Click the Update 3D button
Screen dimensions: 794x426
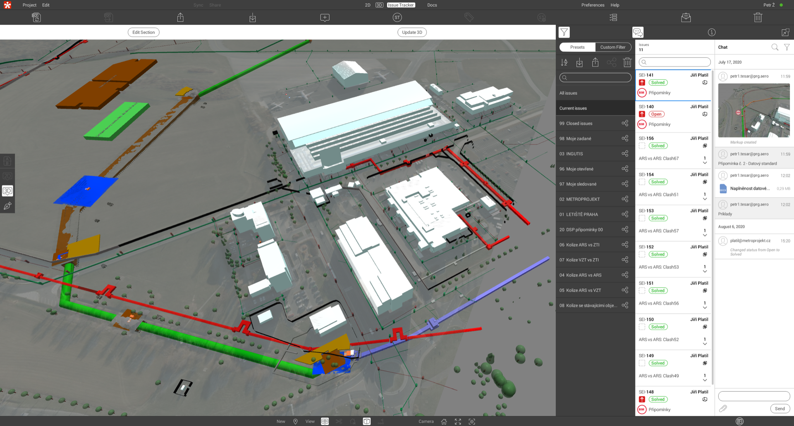click(412, 32)
